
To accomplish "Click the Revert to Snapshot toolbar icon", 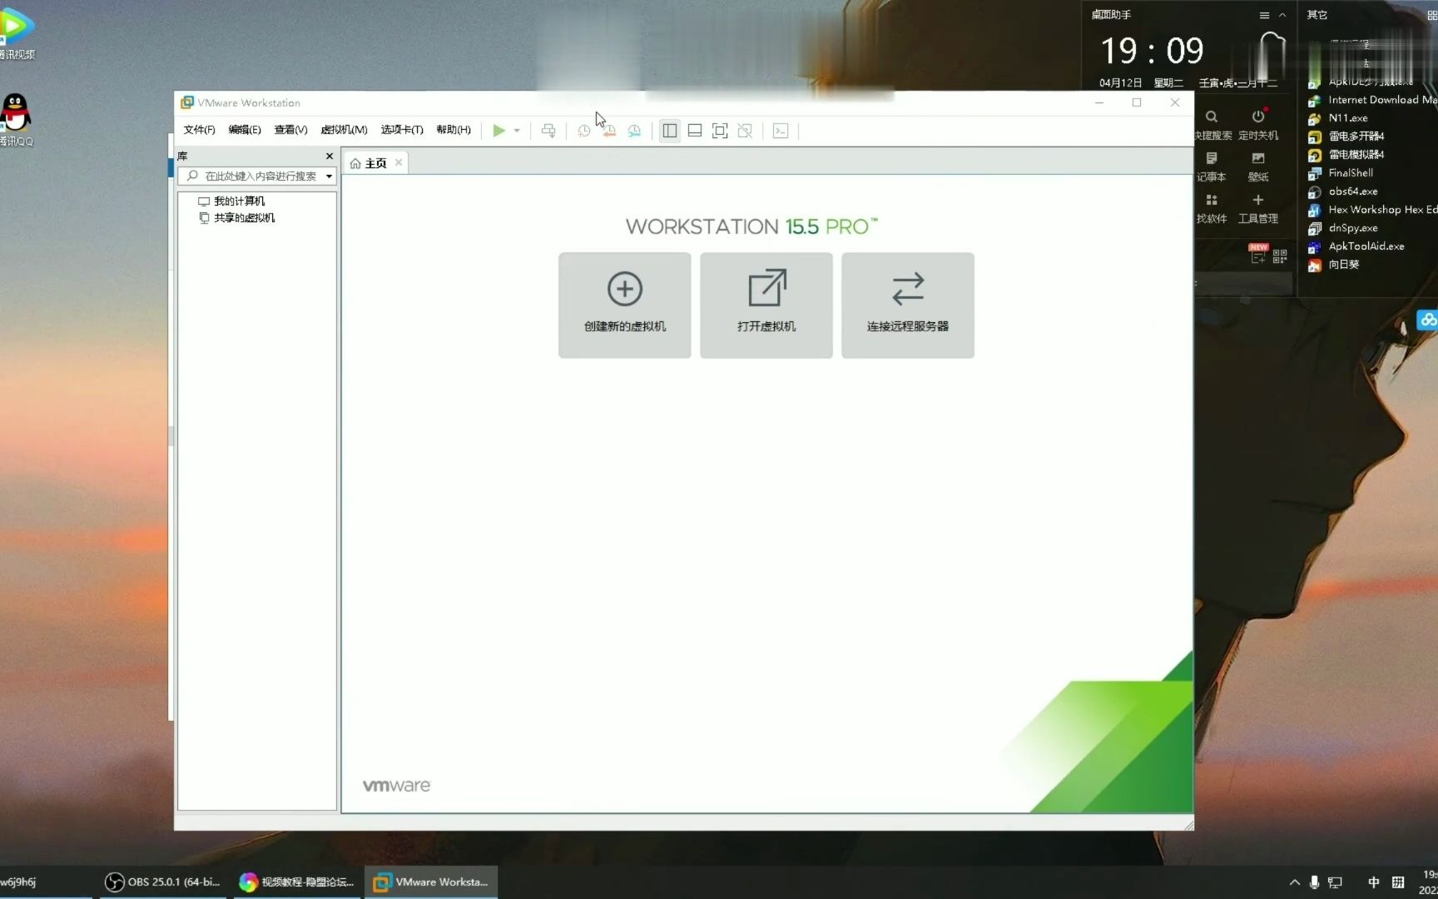I will (609, 131).
